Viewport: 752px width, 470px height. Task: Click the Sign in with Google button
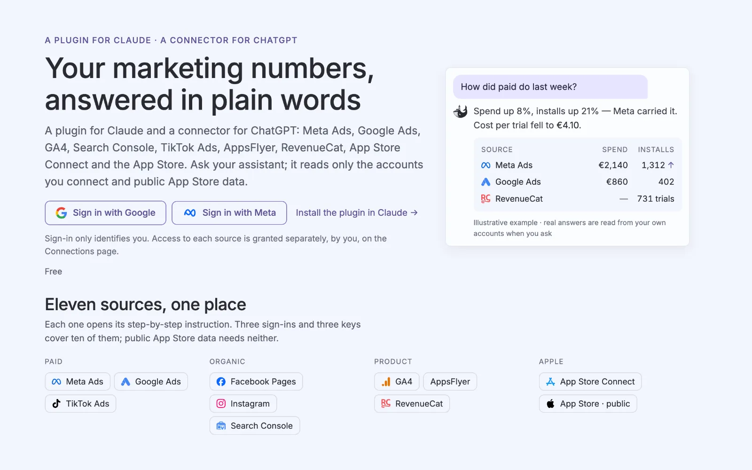105,213
